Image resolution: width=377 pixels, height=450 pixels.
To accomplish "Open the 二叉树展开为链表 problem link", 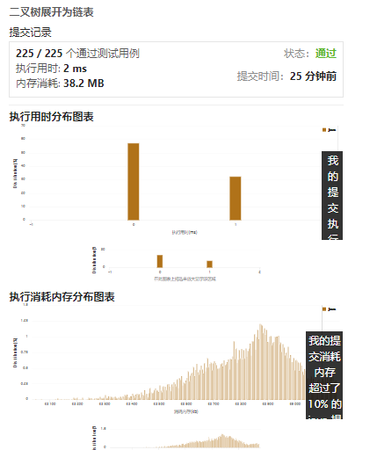I will pyautogui.click(x=51, y=12).
